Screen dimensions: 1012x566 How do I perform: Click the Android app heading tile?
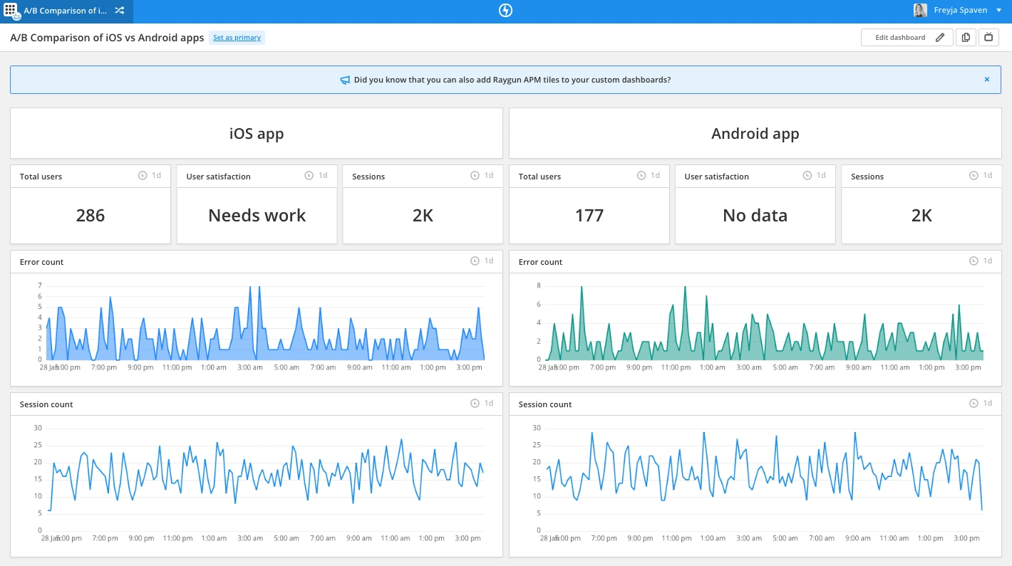755,133
